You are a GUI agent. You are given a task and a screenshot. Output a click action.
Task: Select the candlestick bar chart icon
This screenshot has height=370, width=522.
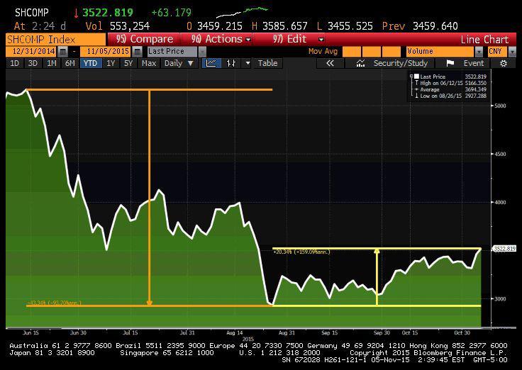tap(231, 63)
